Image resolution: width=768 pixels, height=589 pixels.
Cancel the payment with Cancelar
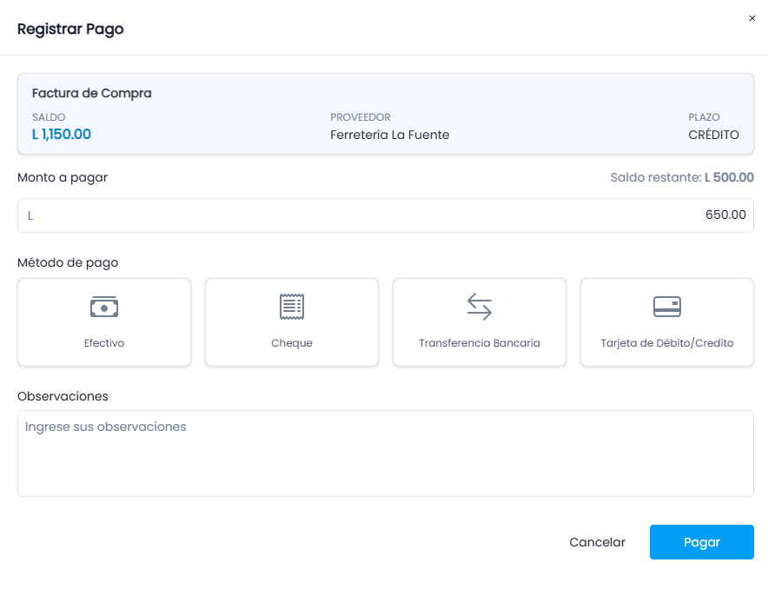(597, 542)
